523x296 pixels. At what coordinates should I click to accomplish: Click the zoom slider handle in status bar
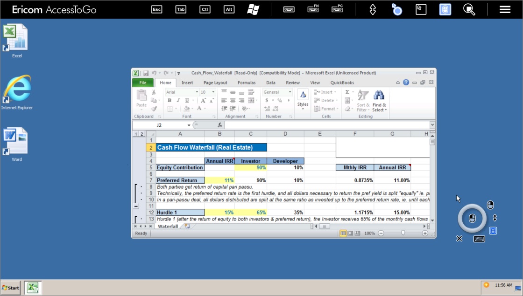[x=403, y=233]
